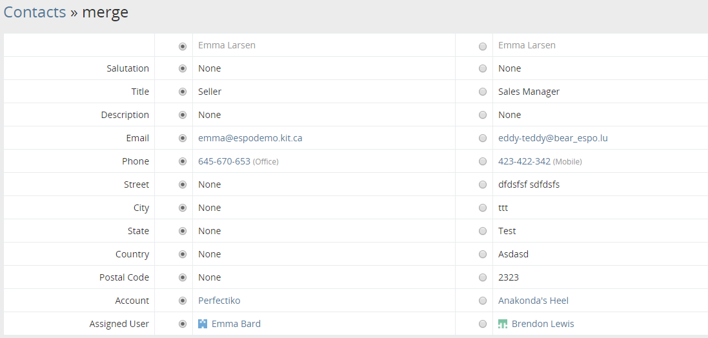Screen dimensions: 708x338
Task: Pick the country "Asdasd" radio option
Action: pos(483,254)
